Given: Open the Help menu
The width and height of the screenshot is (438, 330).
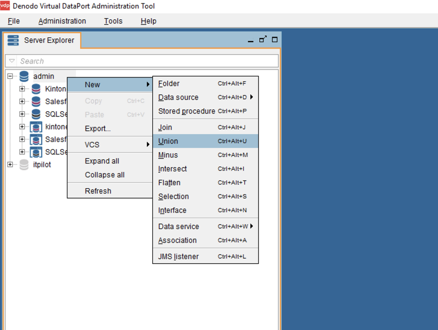Looking at the screenshot, I should [x=149, y=21].
